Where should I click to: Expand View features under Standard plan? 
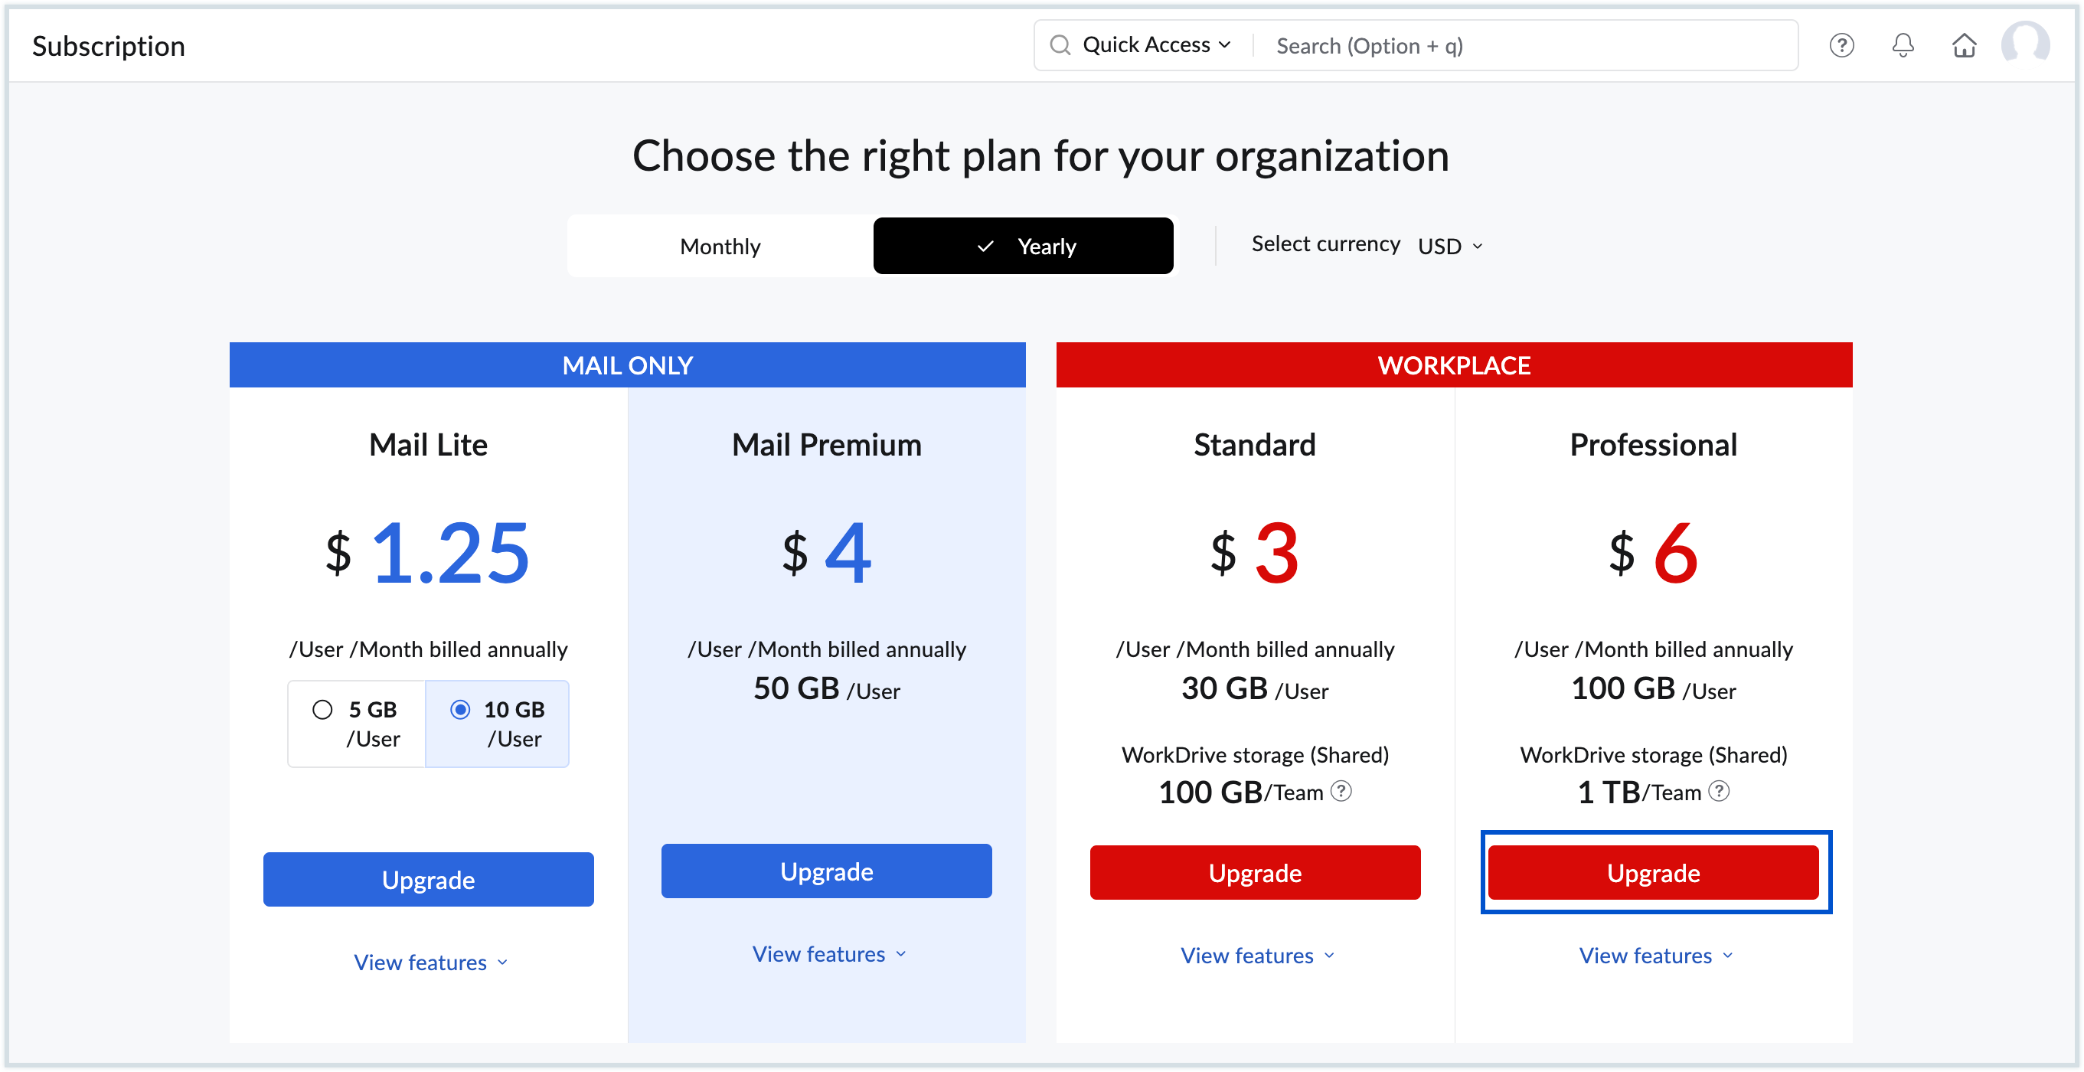[1257, 956]
